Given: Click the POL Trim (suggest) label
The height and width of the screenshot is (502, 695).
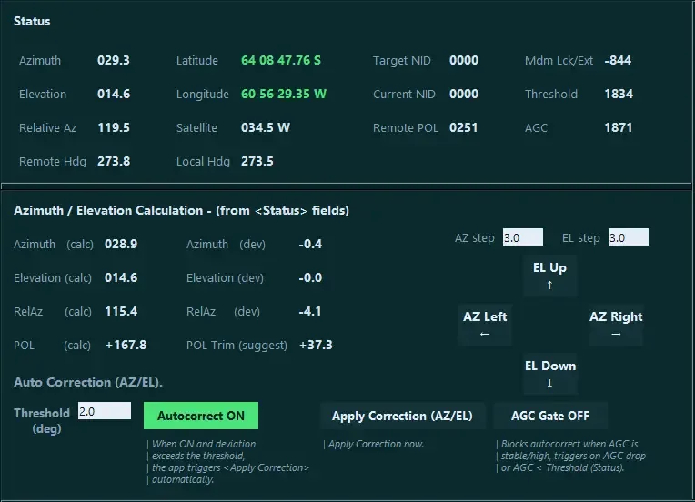Looking at the screenshot, I should tap(237, 346).
